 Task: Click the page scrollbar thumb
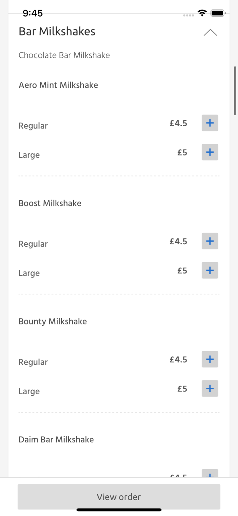click(x=235, y=90)
